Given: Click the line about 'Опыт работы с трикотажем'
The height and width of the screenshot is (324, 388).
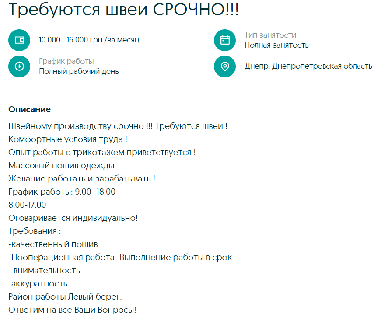Looking at the screenshot, I should (102, 153).
